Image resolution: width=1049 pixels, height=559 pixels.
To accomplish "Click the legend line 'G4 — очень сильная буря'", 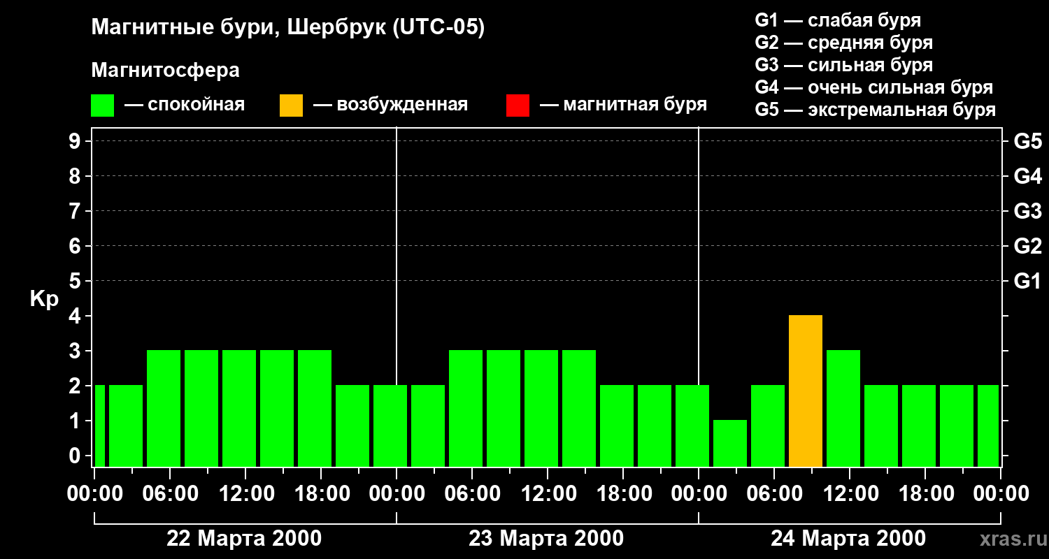I will click(x=874, y=87).
